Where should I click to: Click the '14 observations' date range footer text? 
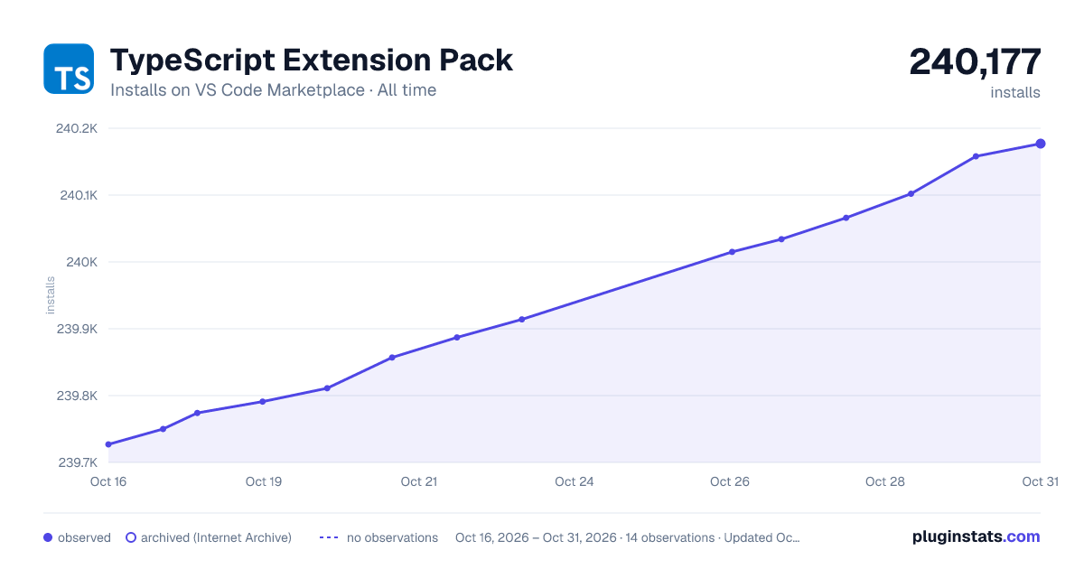[628, 537]
